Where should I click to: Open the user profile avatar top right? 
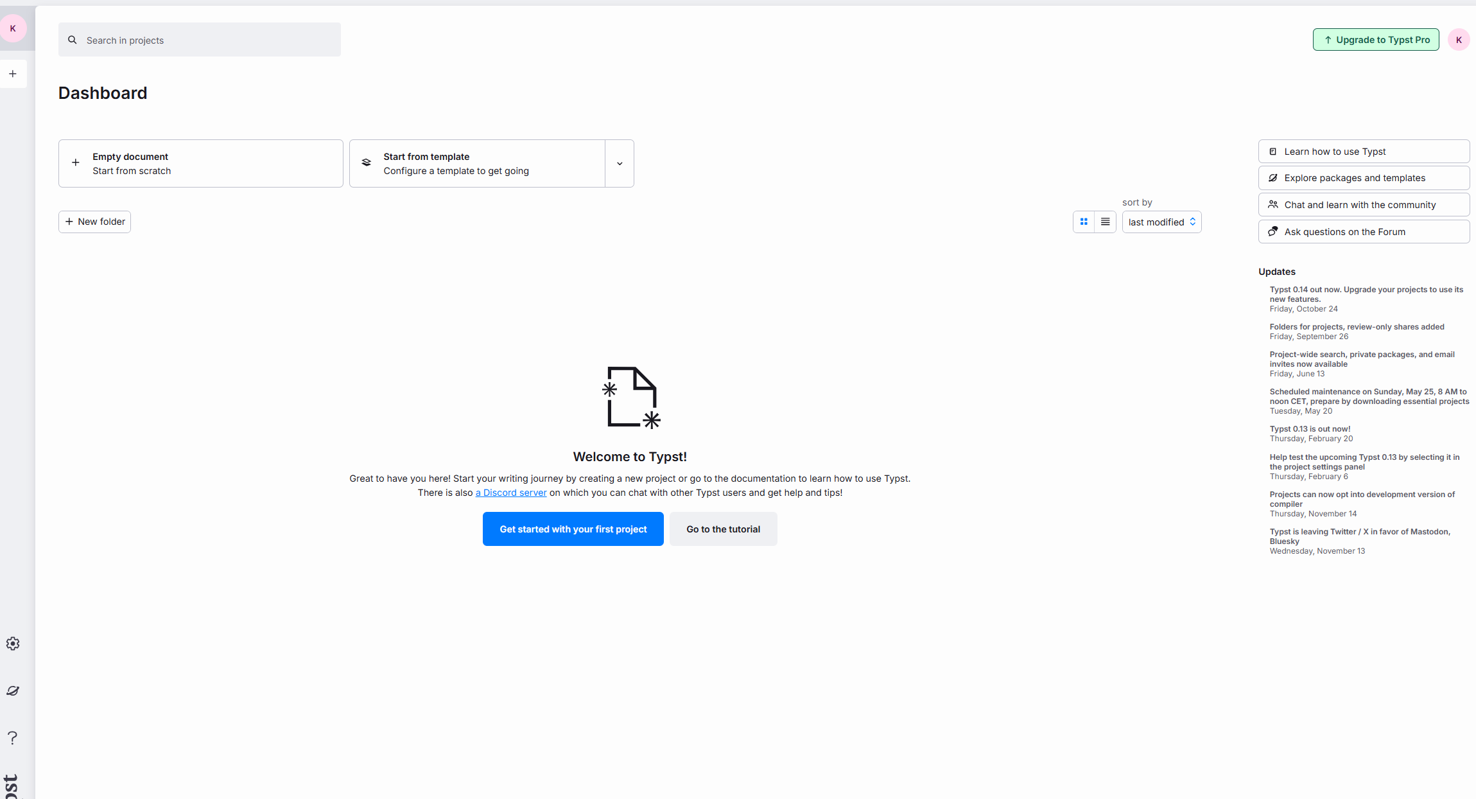pos(1458,40)
